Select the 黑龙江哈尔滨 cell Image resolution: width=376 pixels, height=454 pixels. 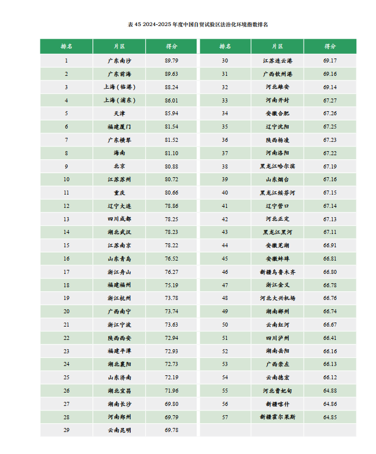click(278, 166)
